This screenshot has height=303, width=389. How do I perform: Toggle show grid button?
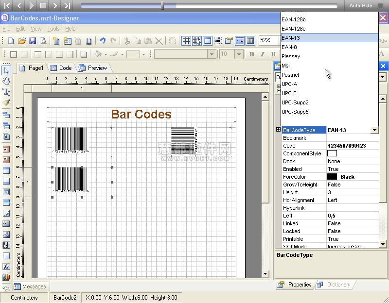(x=186, y=41)
